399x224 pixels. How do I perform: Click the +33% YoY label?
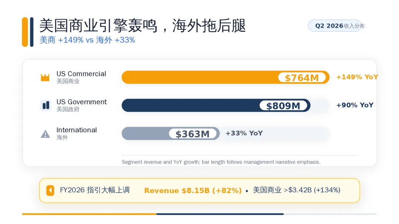pyautogui.click(x=244, y=133)
